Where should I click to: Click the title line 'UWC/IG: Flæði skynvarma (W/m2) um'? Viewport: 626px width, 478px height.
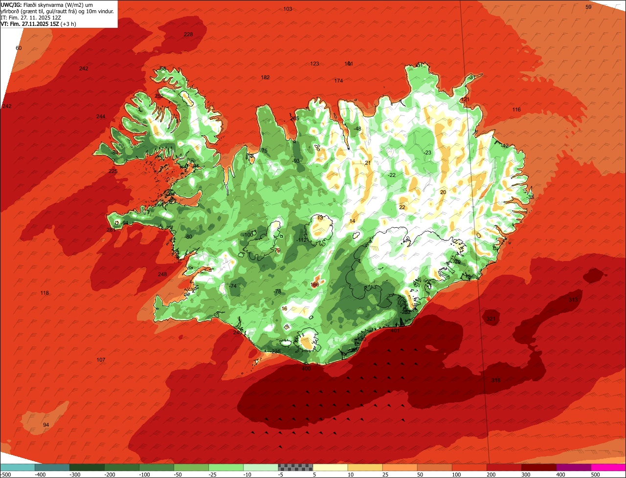pyautogui.click(x=47, y=4)
